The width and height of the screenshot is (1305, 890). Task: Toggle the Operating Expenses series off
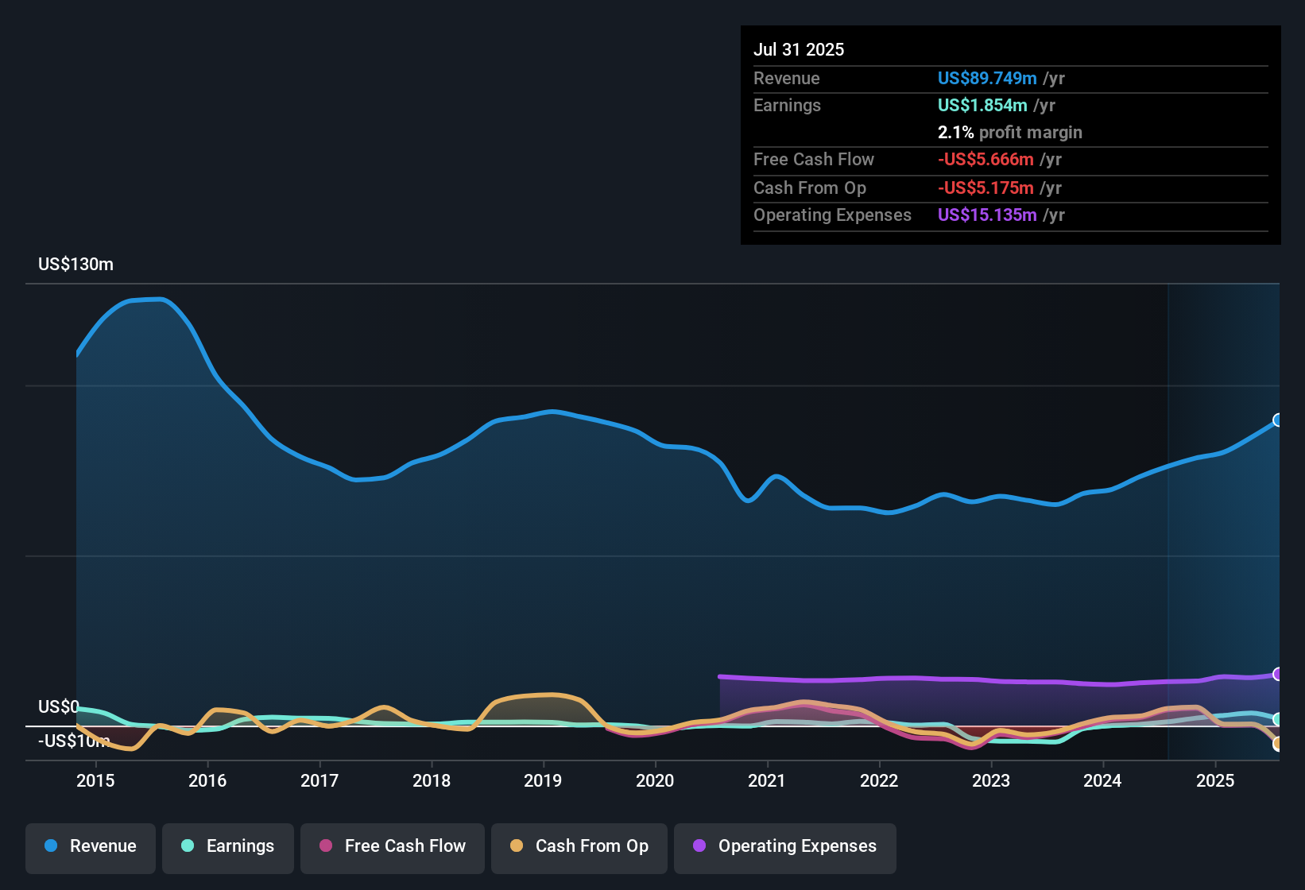(x=784, y=847)
